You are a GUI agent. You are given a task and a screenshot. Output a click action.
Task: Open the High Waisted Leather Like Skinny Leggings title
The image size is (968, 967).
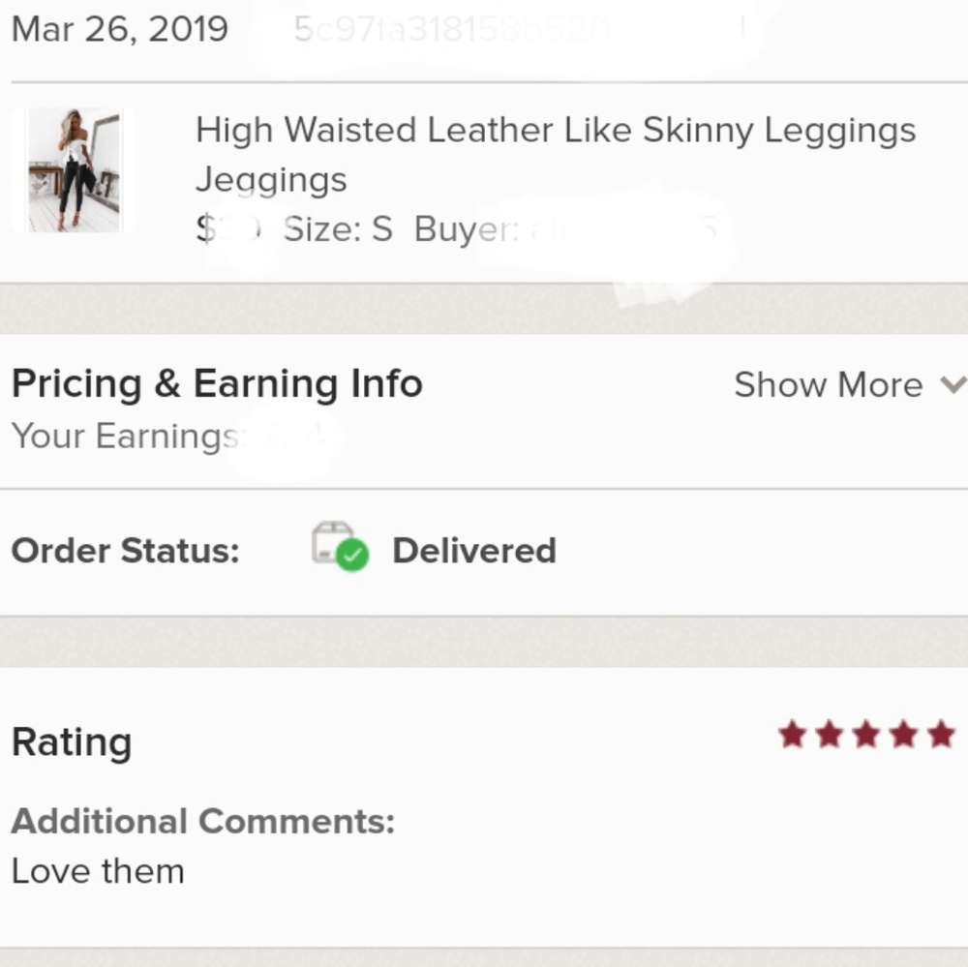pyautogui.click(x=555, y=153)
